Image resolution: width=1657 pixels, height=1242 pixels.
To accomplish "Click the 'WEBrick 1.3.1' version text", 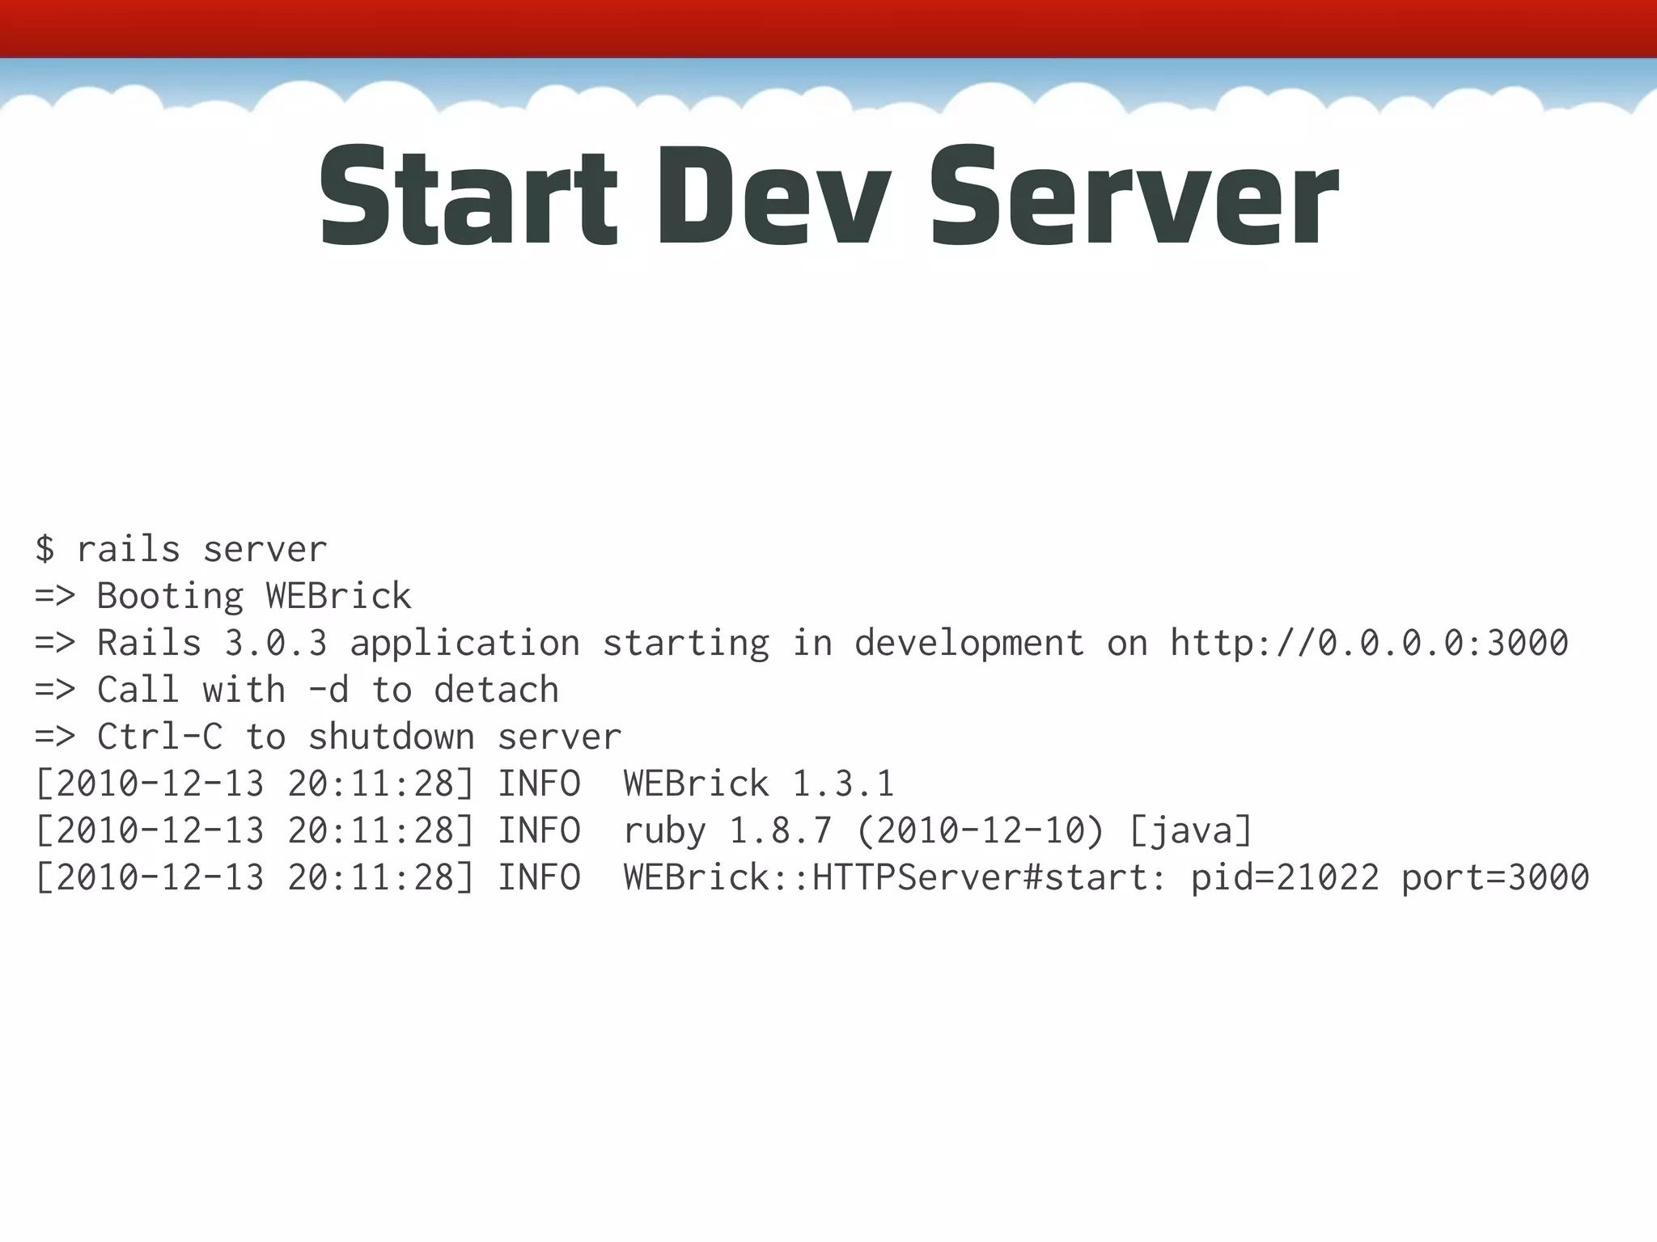I will (758, 784).
